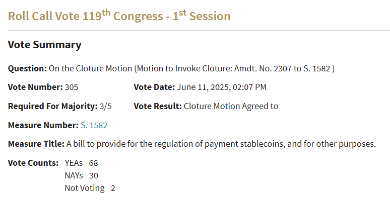Image resolution: width=390 pixels, height=200 pixels.
Task: Click the Question label text
Action: [x=27, y=68]
